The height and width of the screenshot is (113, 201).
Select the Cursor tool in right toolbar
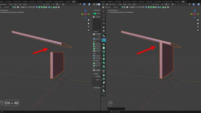104,15
